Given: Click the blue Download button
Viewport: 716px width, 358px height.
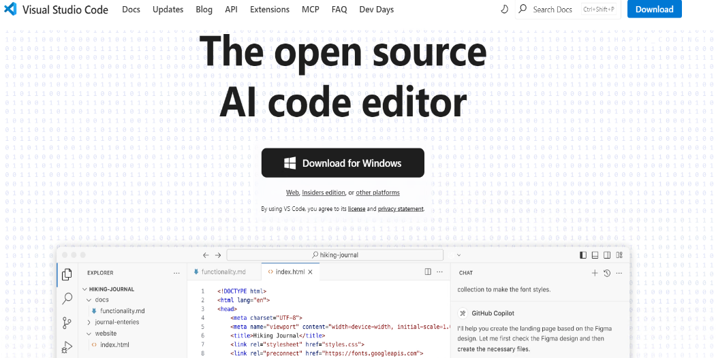Looking at the screenshot, I should pyautogui.click(x=655, y=9).
